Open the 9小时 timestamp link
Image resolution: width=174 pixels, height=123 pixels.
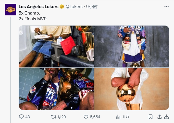[92, 7]
